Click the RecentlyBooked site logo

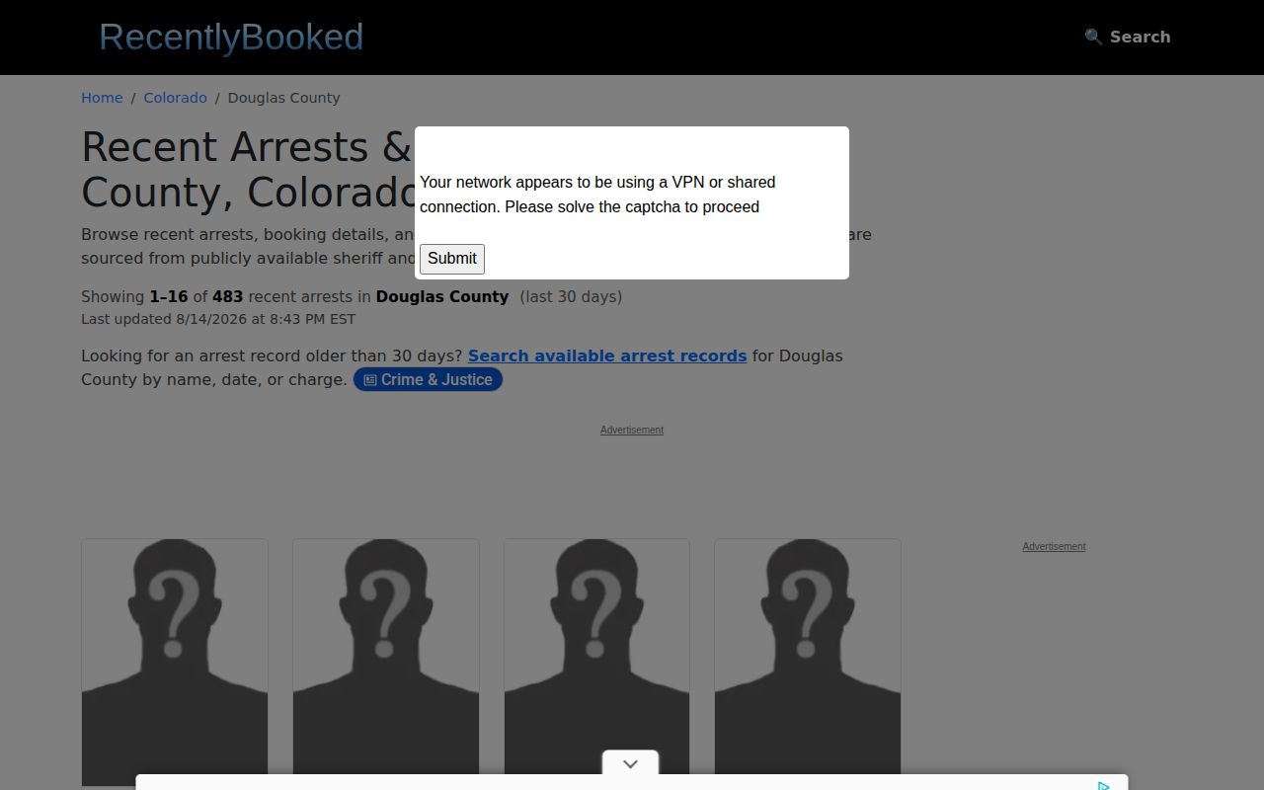[231, 38]
